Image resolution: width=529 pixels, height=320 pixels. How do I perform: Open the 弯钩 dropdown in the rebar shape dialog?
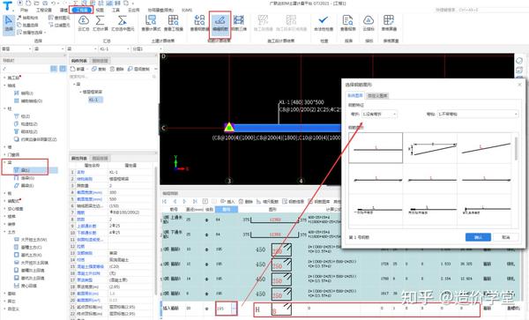pos(477,115)
